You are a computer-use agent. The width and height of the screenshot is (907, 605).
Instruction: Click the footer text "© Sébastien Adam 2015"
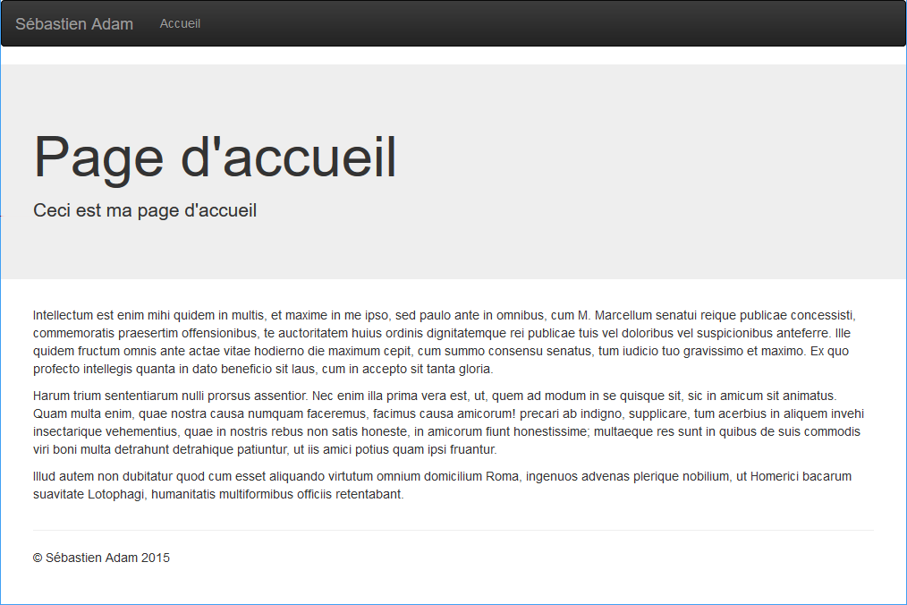pos(101,558)
